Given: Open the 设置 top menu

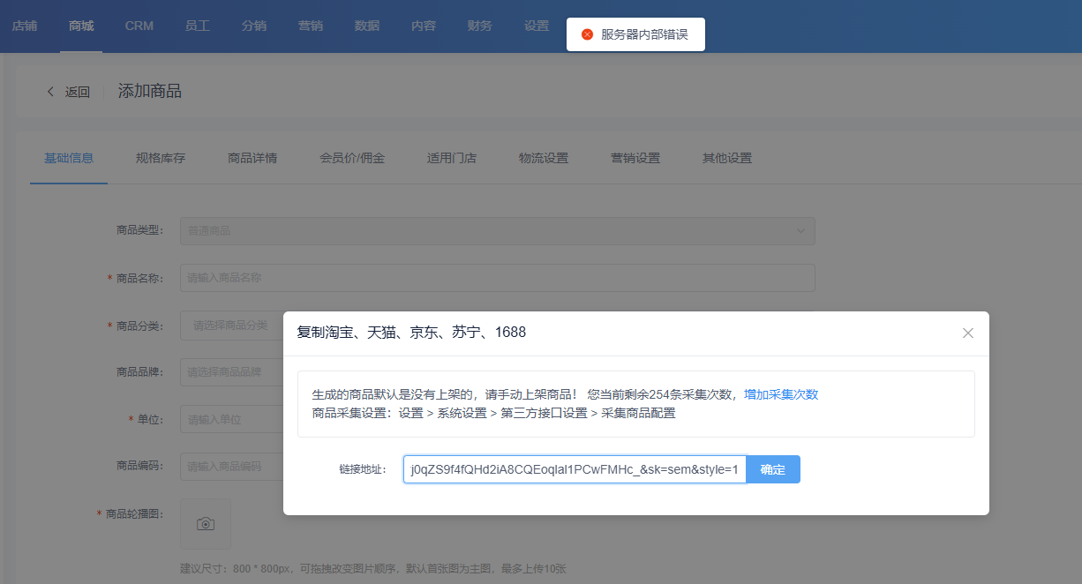Looking at the screenshot, I should [x=537, y=26].
